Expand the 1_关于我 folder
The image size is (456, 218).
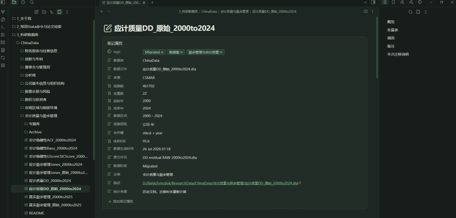[x=24, y=19]
